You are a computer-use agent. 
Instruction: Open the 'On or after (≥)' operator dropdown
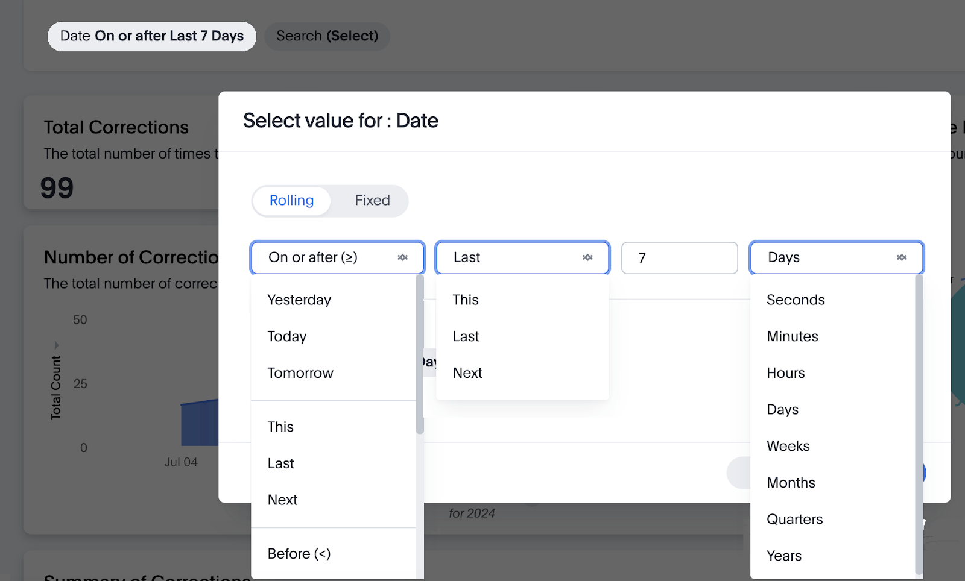[x=338, y=257]
